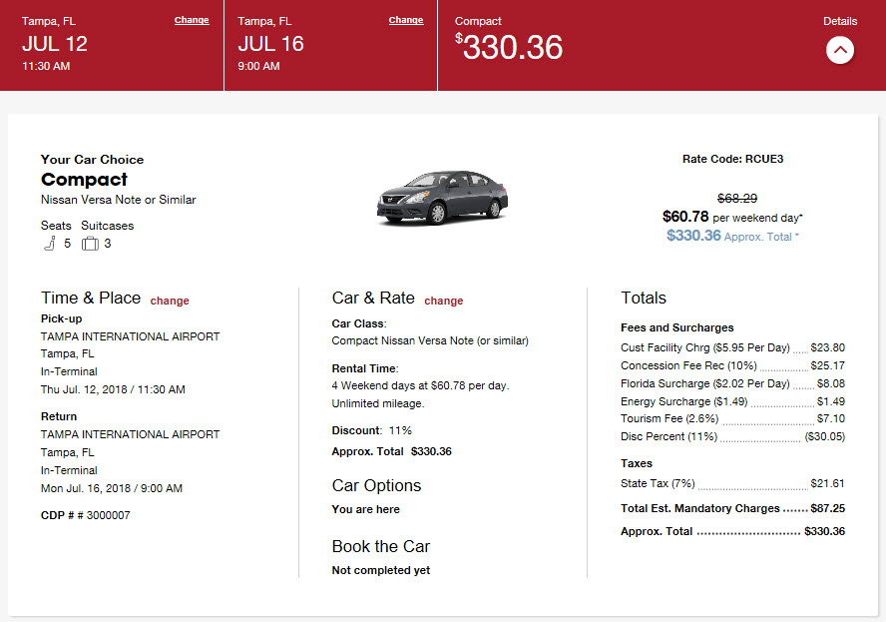Collapse the Details panel using the chevron arrow
The image size is (886, 622).
pos(839,50)
